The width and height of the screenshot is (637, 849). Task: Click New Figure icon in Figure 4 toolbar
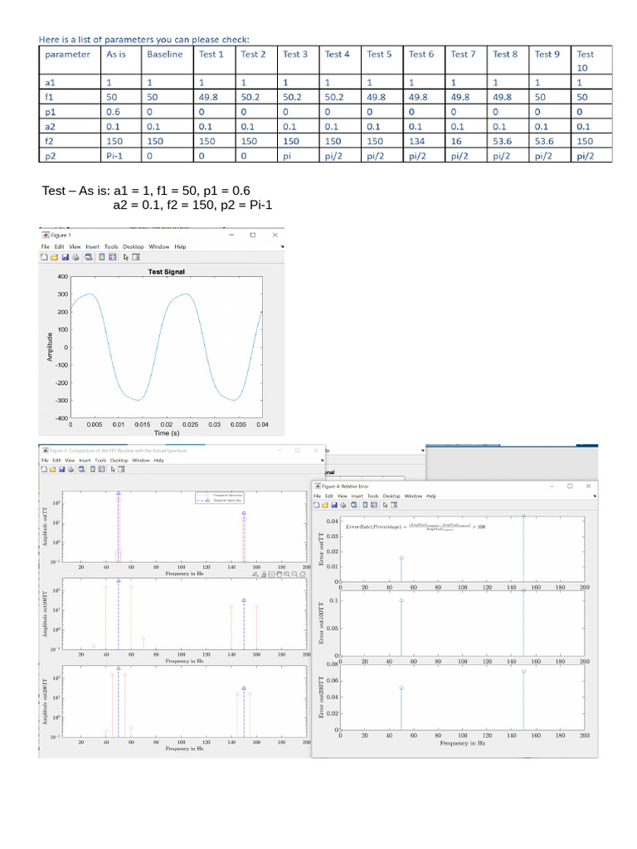[x=316, y=505]
